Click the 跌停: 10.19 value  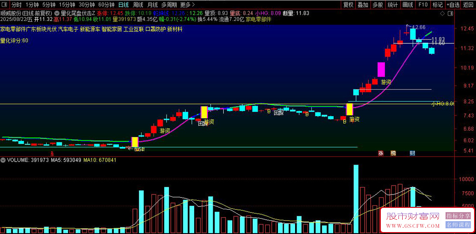tap(138, 13)
